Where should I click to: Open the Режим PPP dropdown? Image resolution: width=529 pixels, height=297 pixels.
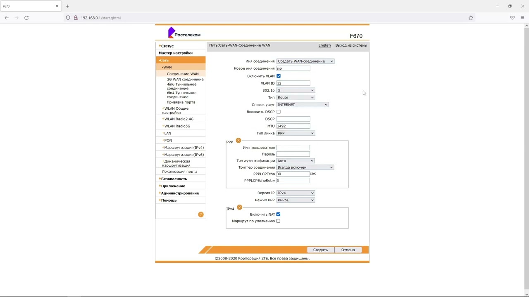[295, 200]
